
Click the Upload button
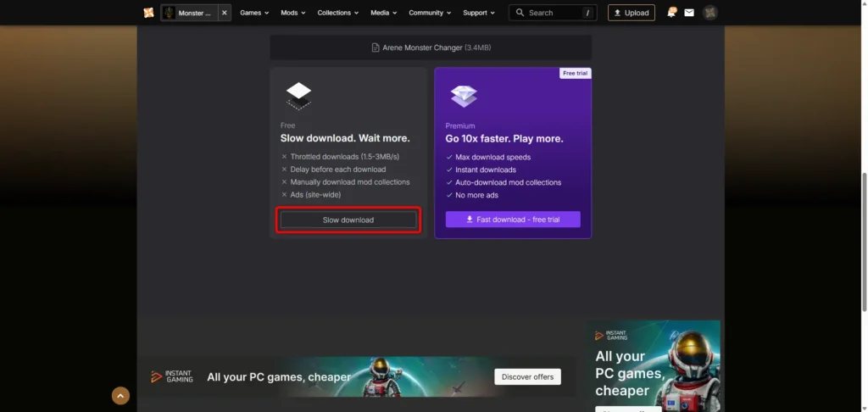632,13
